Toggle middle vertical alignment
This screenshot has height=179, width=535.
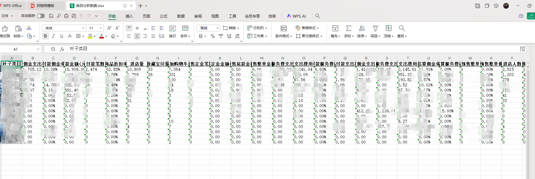coord(137,28)
